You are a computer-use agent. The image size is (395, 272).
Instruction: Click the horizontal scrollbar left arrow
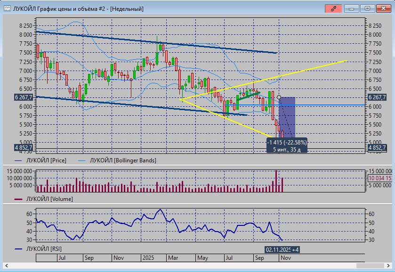click(x=6, y=265)
